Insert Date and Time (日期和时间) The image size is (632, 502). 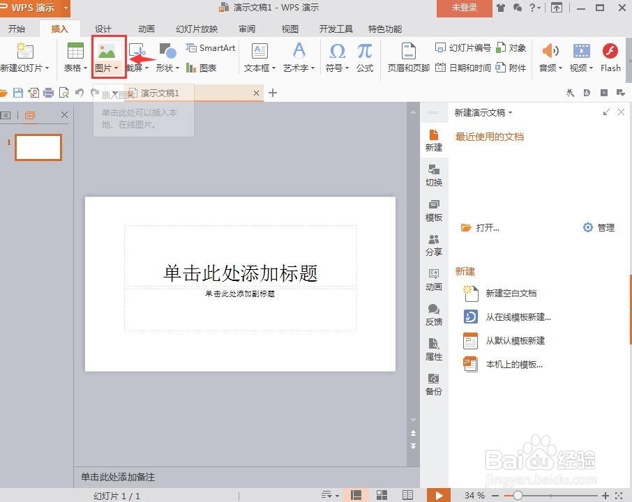coord(462,68)
